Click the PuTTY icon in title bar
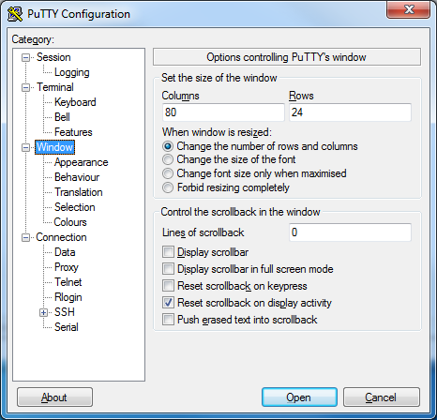 pos(15,14)
